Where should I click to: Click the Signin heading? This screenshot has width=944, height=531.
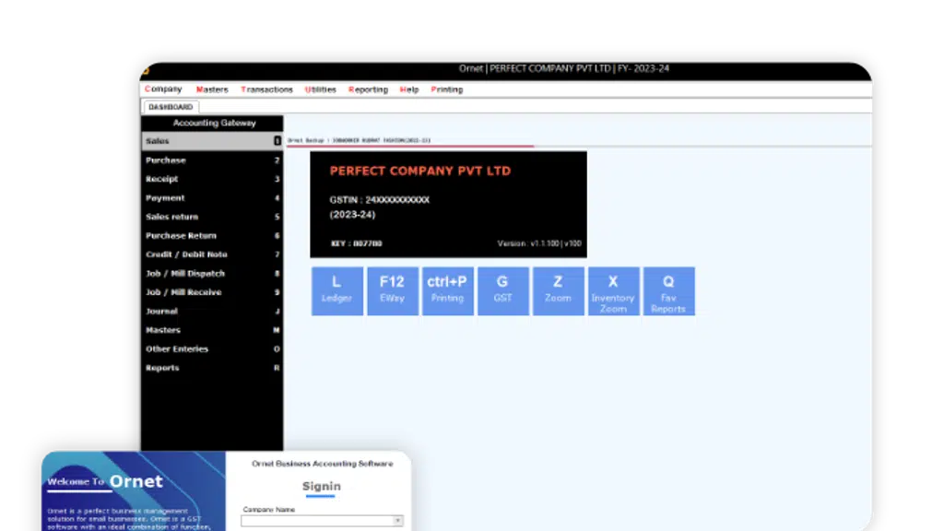(322, 487)
